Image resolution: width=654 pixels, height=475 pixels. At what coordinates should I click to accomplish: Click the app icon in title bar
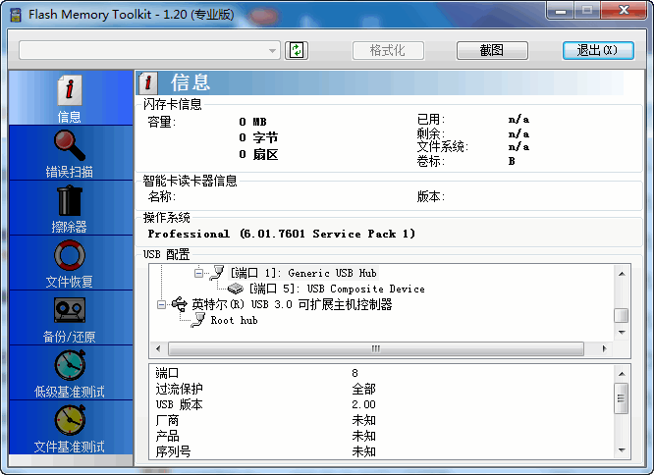(x=16, y=15)
